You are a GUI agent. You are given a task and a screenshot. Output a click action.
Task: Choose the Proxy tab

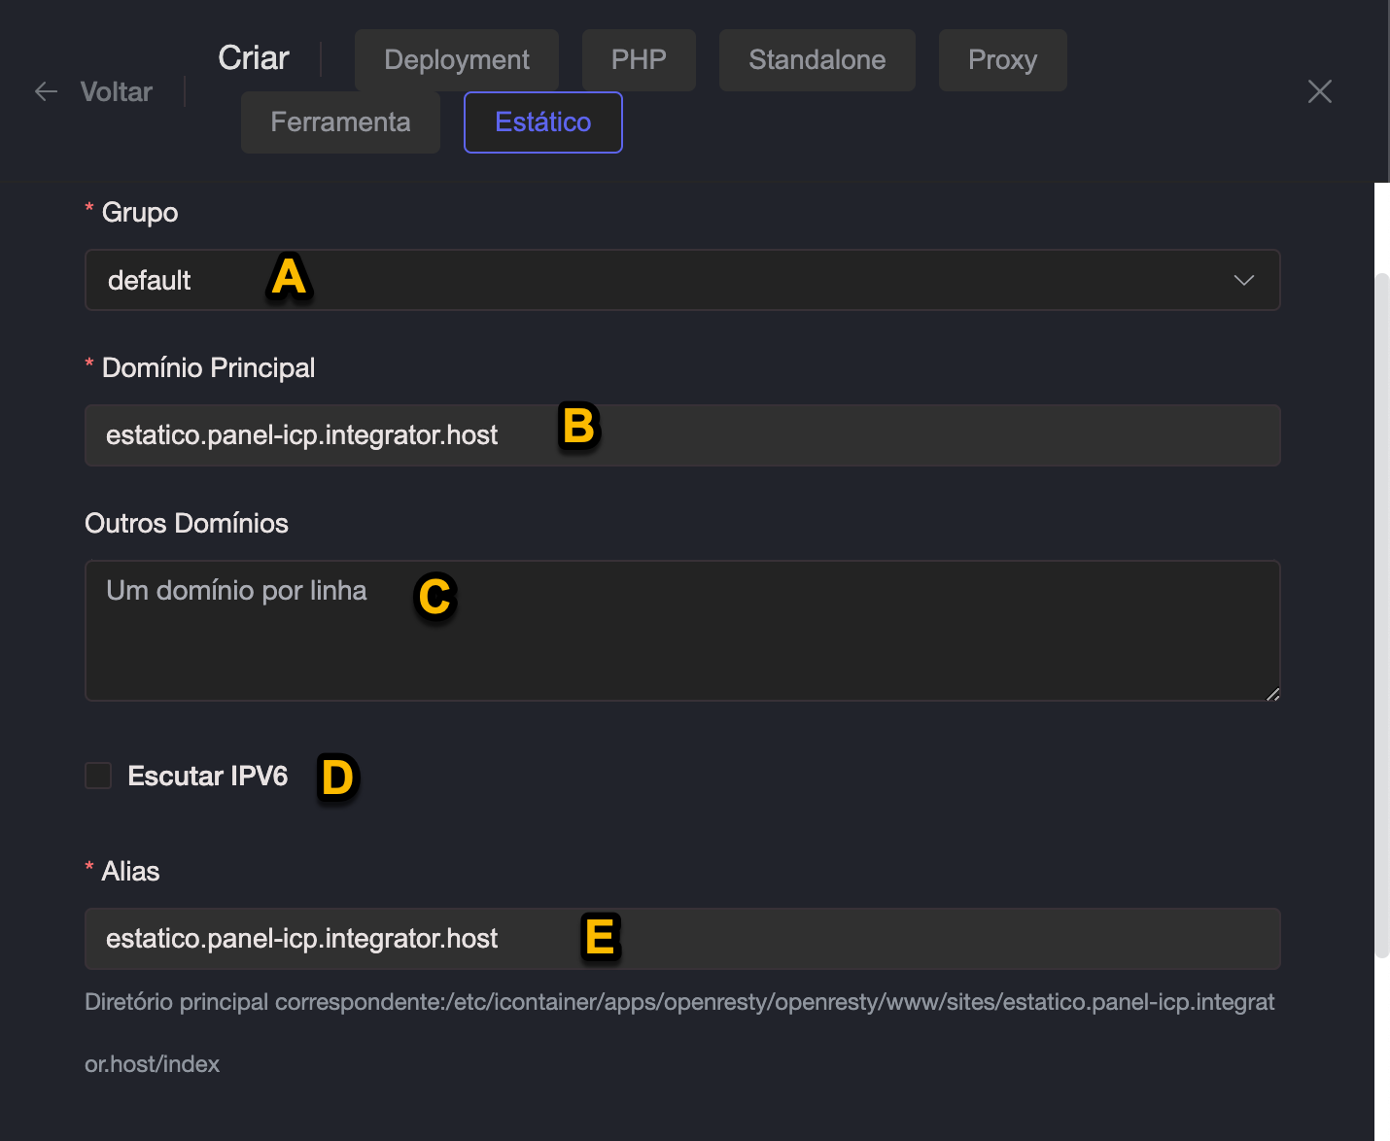click(1002, 60)
